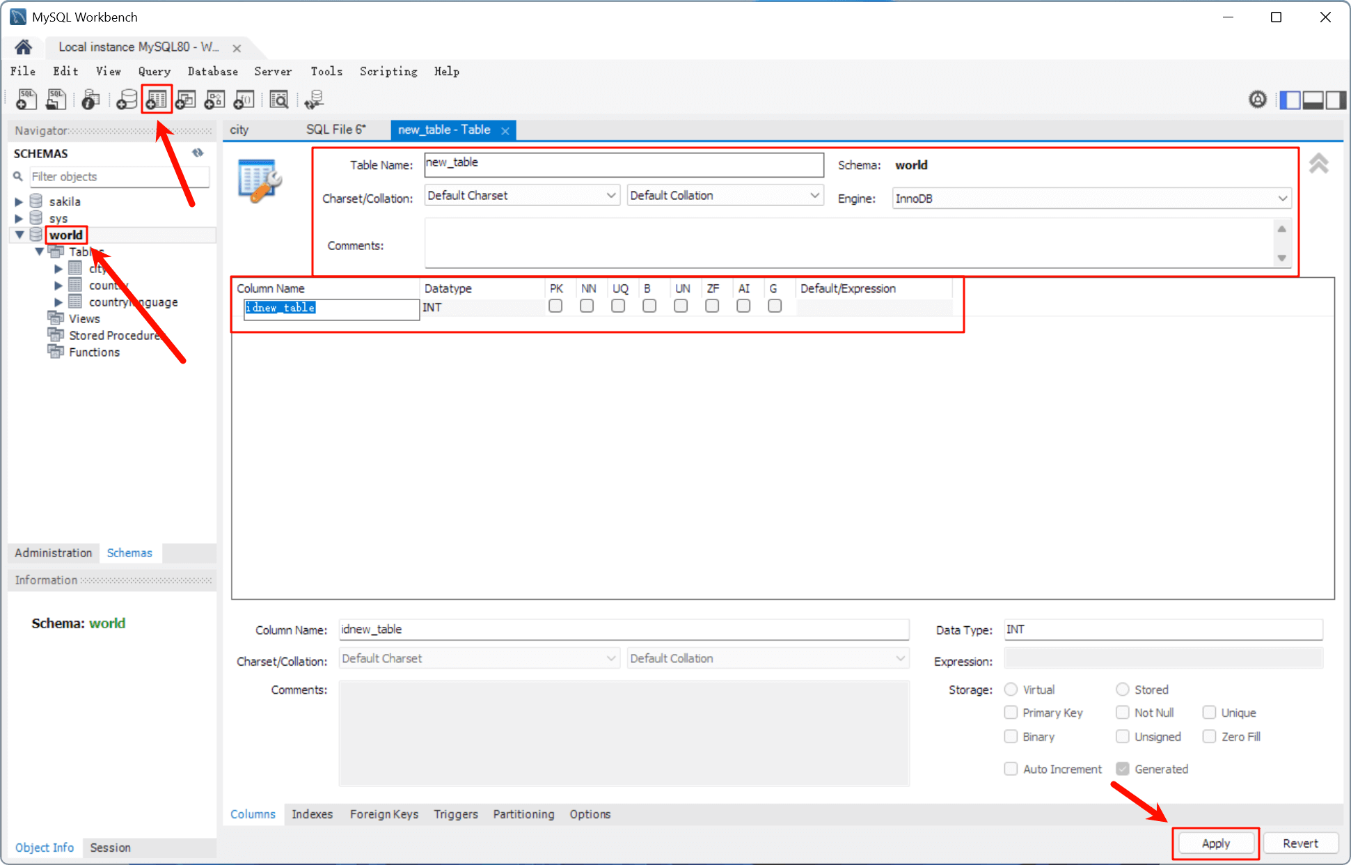Click the sakila database icon
This screenshot has height=865, width=1351.
pyautogui.click(x=36, y=201)
